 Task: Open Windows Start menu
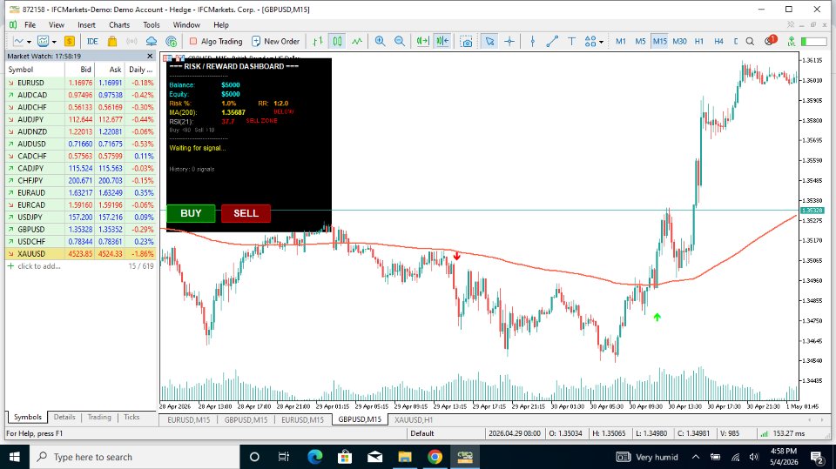point(15,457)
